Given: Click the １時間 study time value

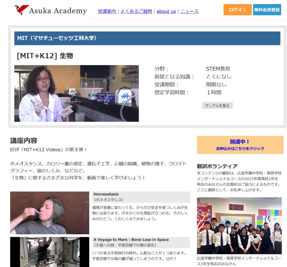Looking at the screenshot, I should [214, 92].
